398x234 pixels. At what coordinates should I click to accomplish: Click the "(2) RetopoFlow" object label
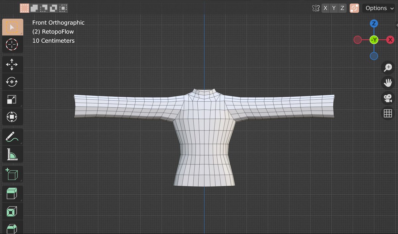point(53,32)
